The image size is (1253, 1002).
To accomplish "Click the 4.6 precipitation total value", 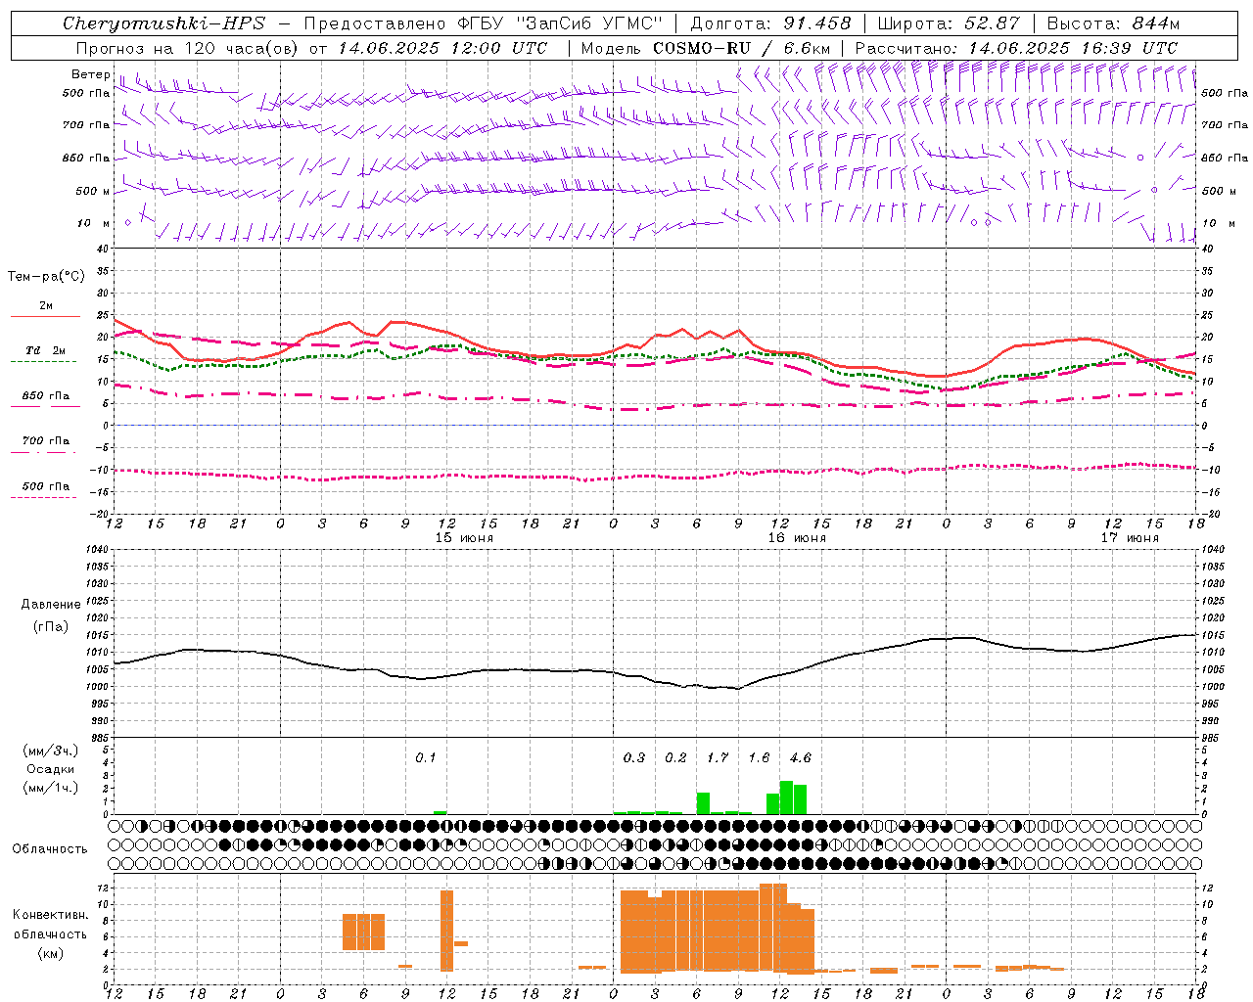I will coord(800,757).
